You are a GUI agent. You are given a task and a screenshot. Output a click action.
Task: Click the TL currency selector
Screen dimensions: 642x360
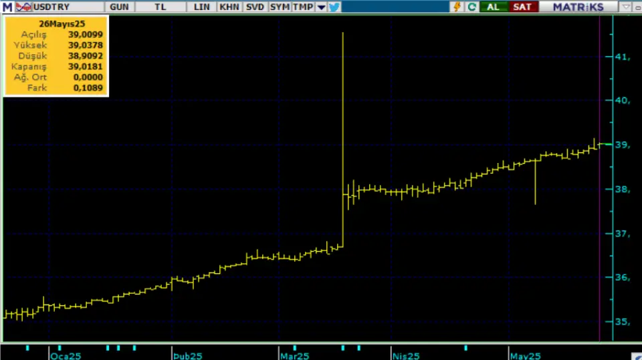[x=160, y=7]
